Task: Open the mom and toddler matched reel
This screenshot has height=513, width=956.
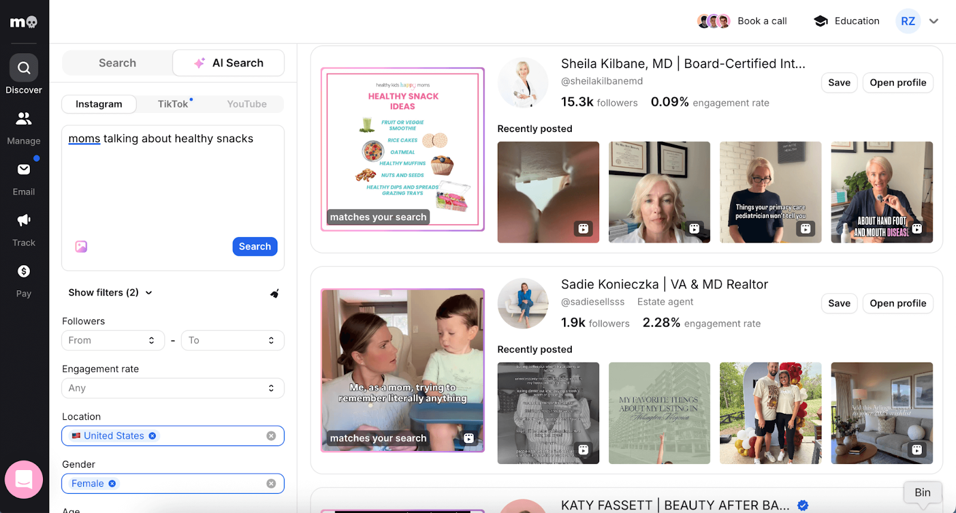Action: coord(403,370)
